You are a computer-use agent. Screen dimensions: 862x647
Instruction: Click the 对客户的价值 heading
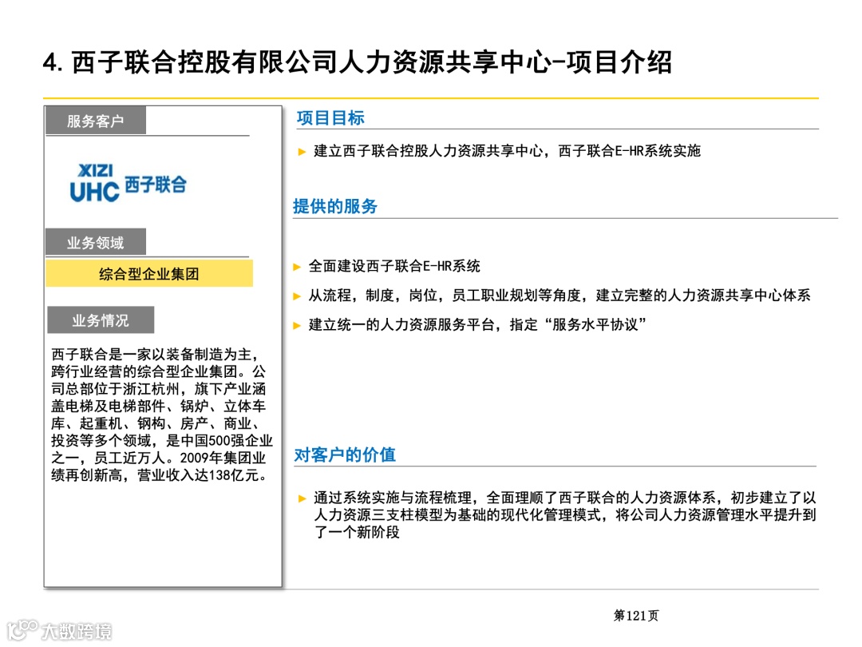tap(345, 455)
